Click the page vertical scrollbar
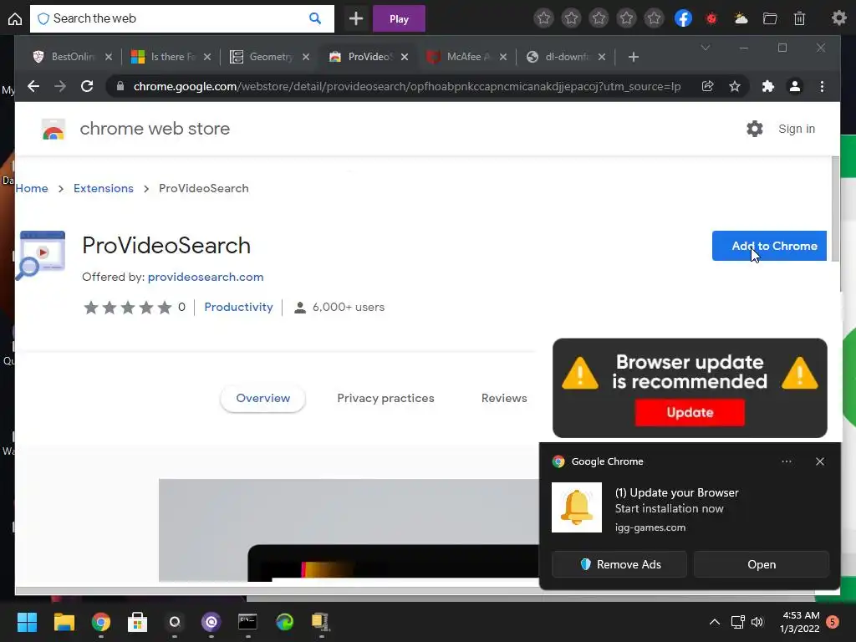 pyautogui.click(x=835, y=210)
